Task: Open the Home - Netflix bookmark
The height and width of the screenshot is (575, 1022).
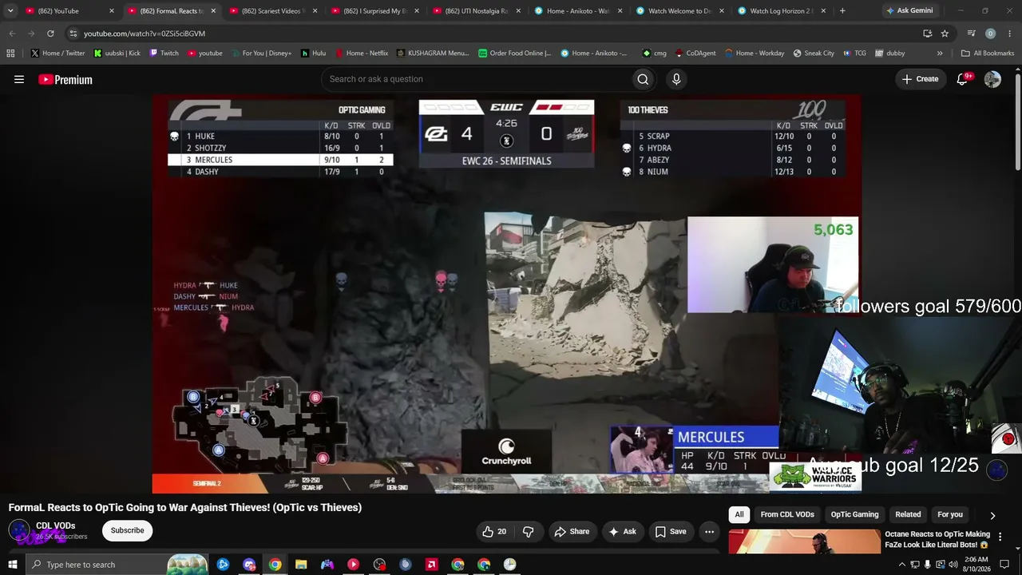Action: click(x=361, y=54)
